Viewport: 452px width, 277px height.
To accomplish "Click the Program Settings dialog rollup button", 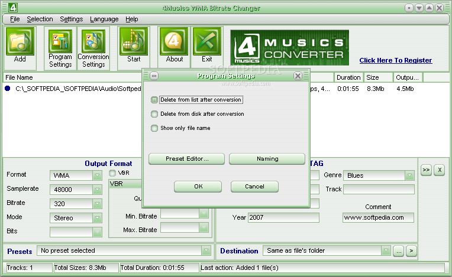I will click(x=154, y=76).
